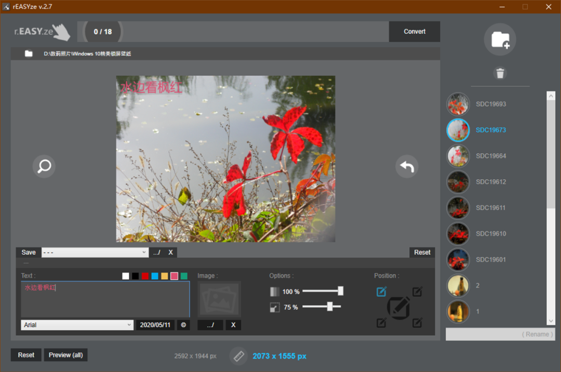Click the ruler resize icon
Image resolution: width=561 pixels, height=372 pixels.
pos(238,356)
